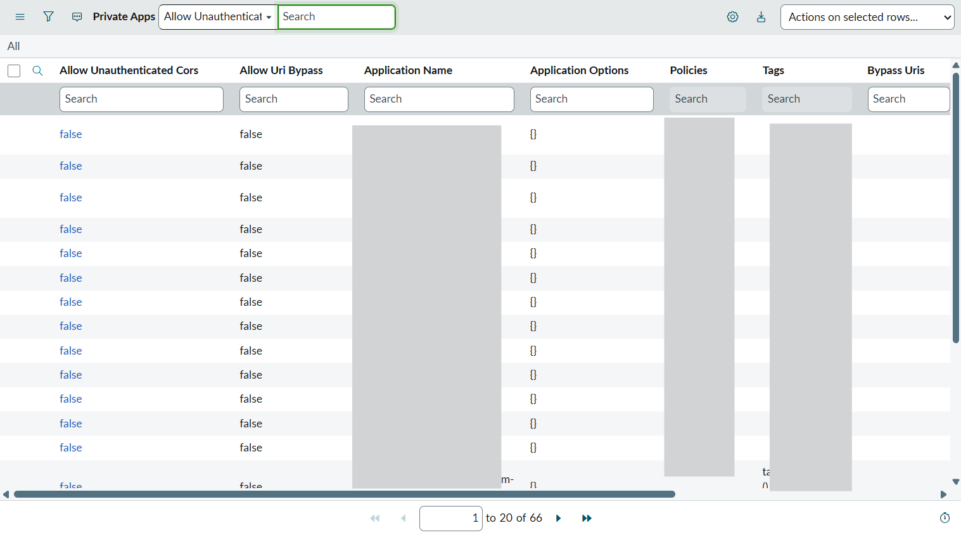Viewport: 961px width, 535px height.
Task: Sort by Policies column header
Action: (689, 70)
